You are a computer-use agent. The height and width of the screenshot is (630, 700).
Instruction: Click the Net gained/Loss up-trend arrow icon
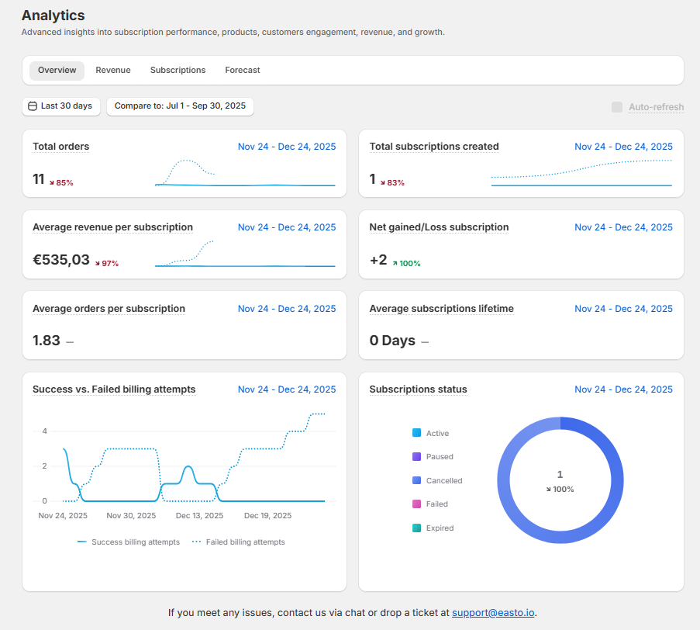coord(395,264)
